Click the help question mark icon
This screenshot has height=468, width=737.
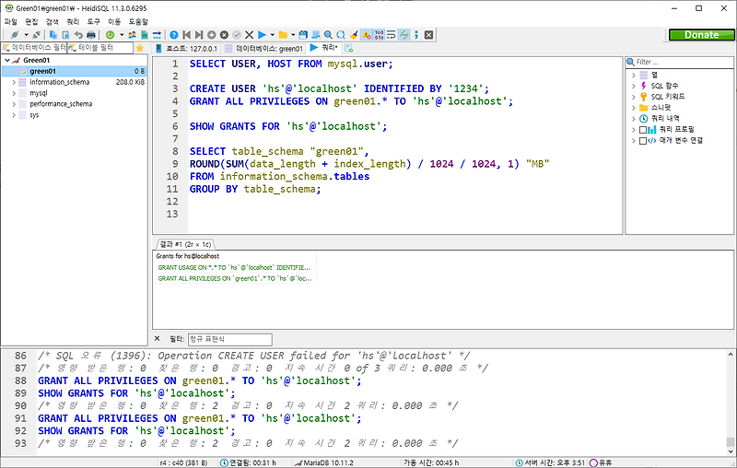click(174, 34)
